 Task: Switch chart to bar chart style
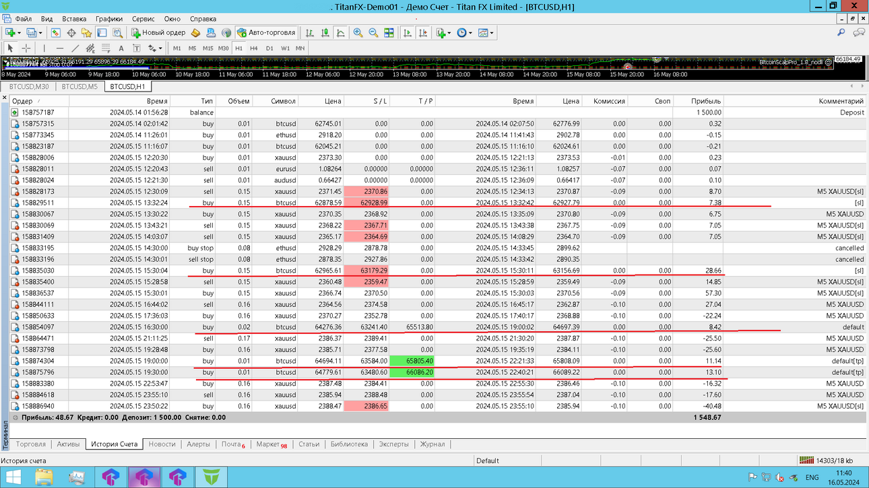pos(310,32)
